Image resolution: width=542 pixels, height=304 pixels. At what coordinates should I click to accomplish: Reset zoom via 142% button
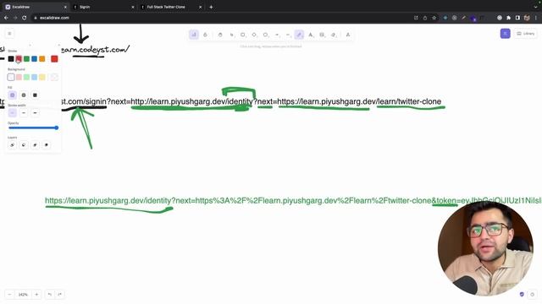pyautogui.click(x=23, y=295)
